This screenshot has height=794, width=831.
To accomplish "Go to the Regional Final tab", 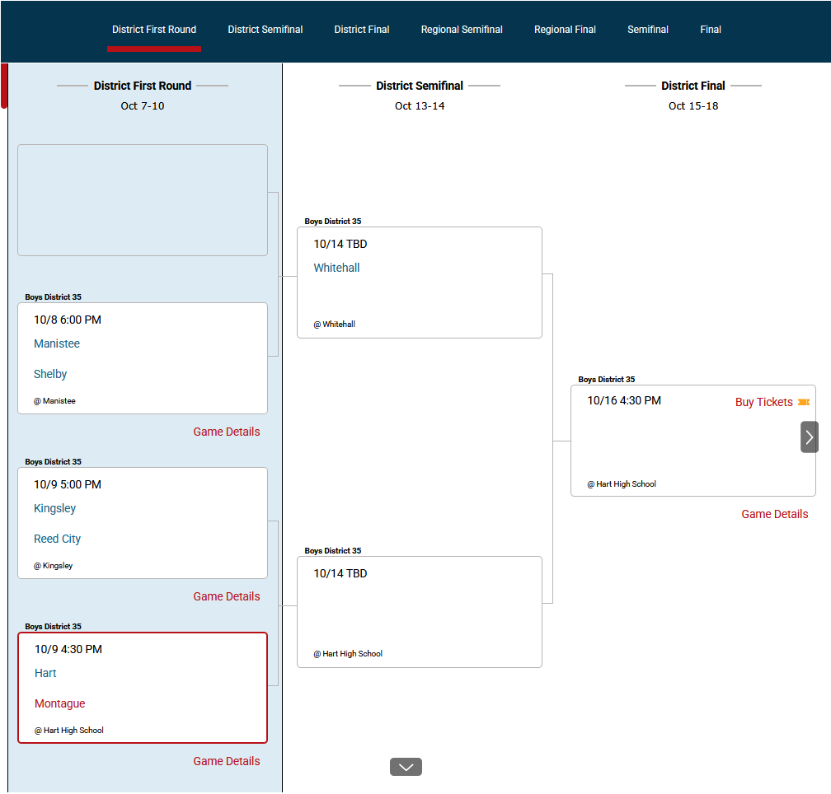I will tap(565, 30).
